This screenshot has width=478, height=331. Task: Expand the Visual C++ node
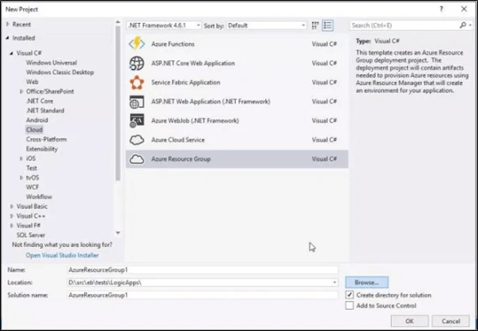(x=12, y=216)
